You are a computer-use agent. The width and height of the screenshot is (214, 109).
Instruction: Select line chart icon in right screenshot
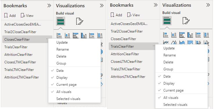click(166, 42)
